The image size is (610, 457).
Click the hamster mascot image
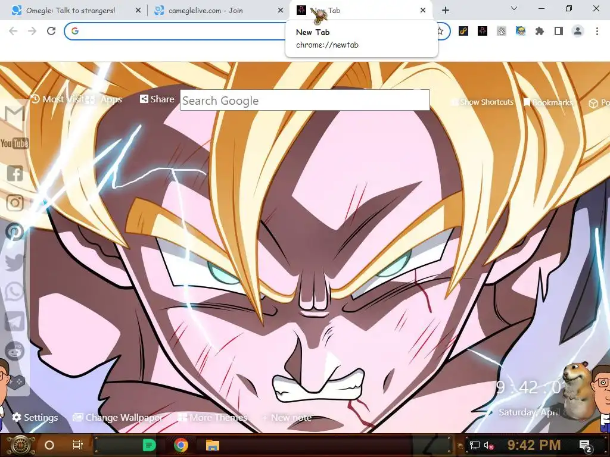(577, 390)
